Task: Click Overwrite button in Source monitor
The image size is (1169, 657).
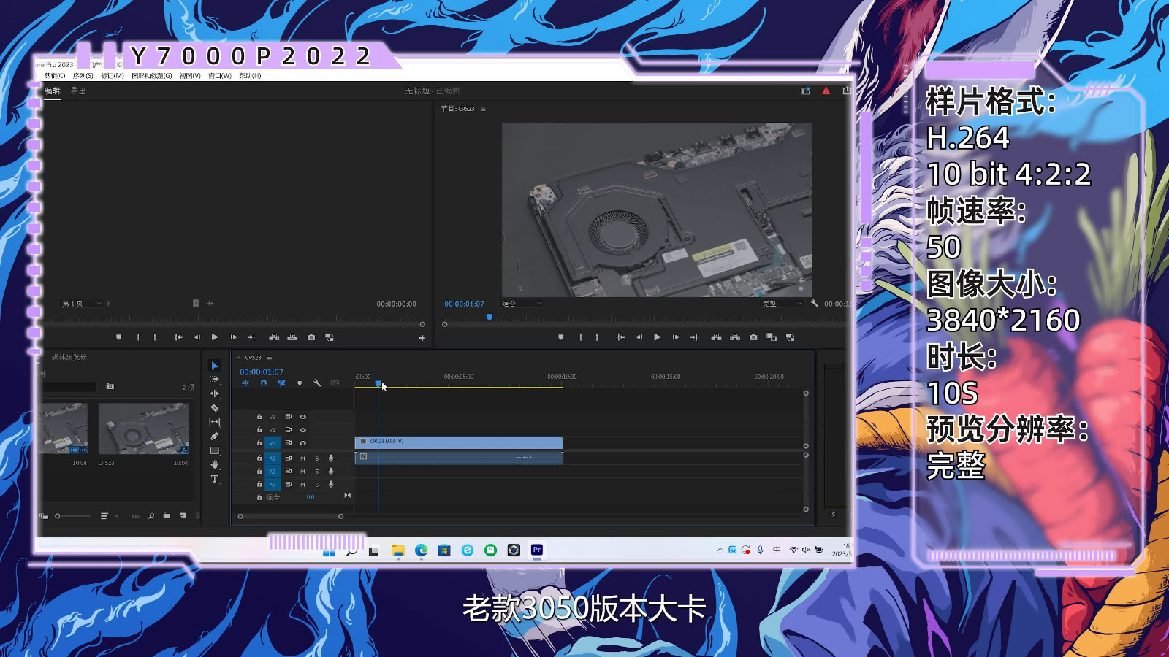Action: click(292, 337)
